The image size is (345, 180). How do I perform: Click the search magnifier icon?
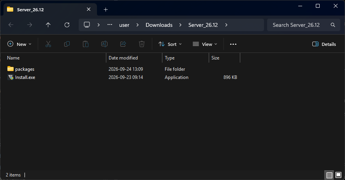(x=333, y=25)
